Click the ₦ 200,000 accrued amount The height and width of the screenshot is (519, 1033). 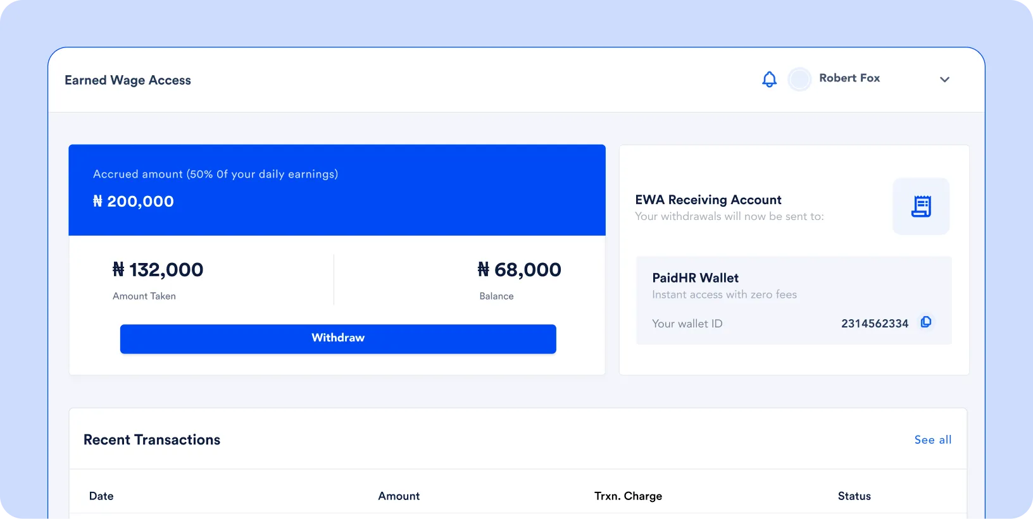point(134,202)
